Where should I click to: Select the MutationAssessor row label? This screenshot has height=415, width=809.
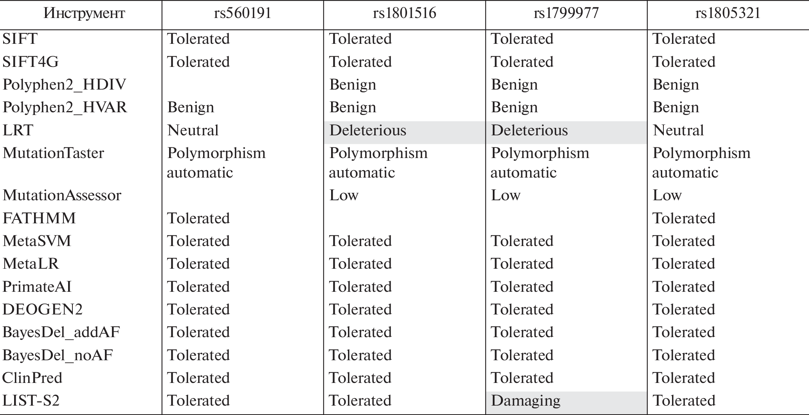click(x=62, y=195)
